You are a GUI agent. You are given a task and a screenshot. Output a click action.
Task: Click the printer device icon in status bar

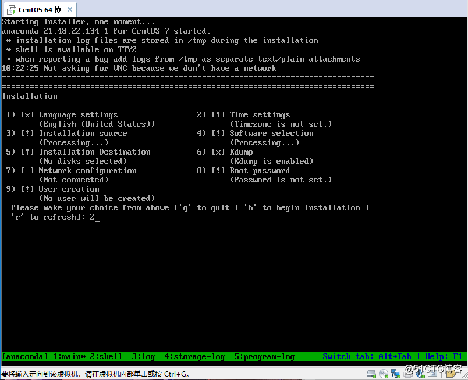tap(408, 375)
